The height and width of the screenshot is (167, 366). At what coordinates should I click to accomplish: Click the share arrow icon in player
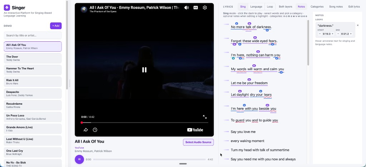pyautogui.click(x=86, y=130)
